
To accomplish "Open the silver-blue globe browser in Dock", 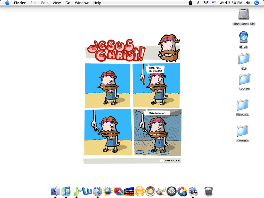I will tap(97, 191).
